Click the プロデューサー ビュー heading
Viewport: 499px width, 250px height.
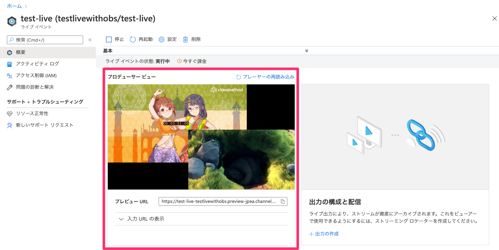click(x=131, y=77)
